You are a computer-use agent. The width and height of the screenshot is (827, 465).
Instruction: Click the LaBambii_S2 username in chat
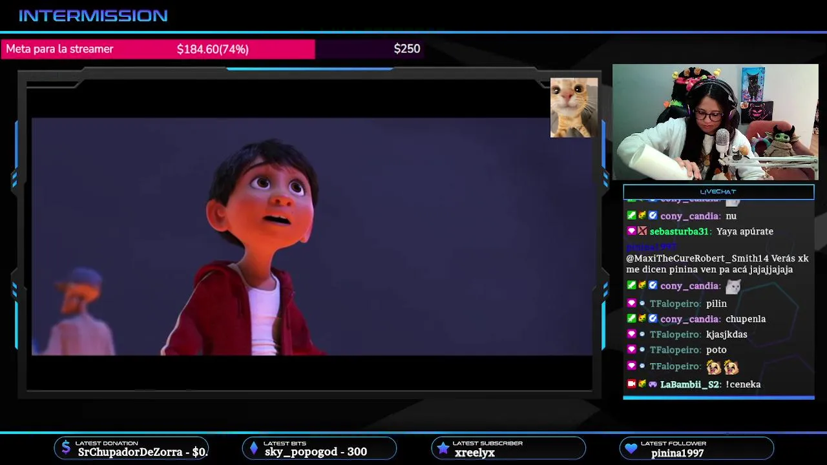point(689,384)
